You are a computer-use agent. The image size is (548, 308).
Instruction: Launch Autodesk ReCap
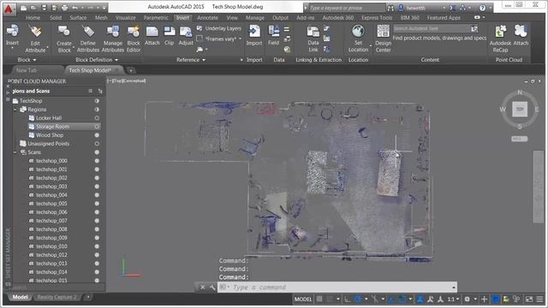point(500,38)
